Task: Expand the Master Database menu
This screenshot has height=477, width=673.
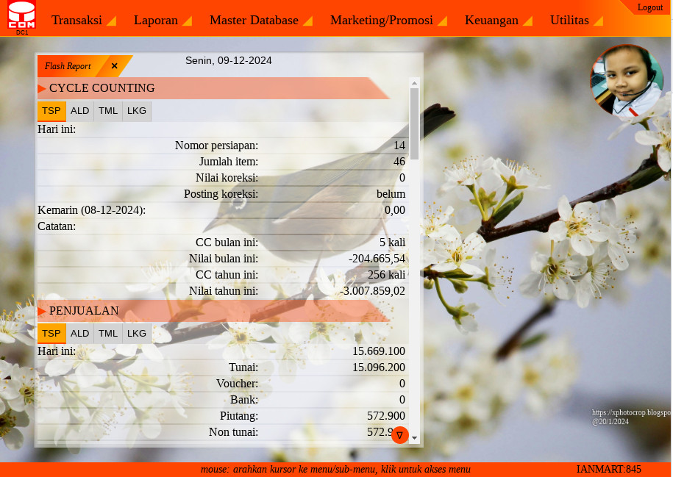Action: (x=260, y=21)
